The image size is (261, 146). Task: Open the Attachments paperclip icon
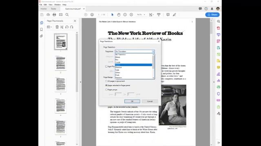[42, 36]
